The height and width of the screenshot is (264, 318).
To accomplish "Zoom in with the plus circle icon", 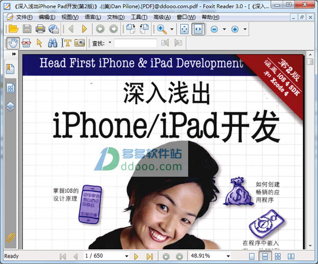I will (235, 29).
